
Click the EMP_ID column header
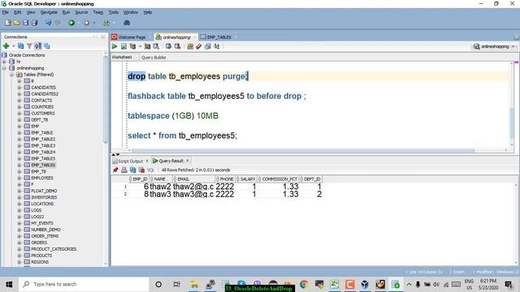pos(140,179)
